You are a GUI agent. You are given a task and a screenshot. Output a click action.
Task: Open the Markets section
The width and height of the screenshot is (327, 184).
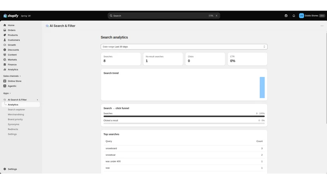pos(12,60)
